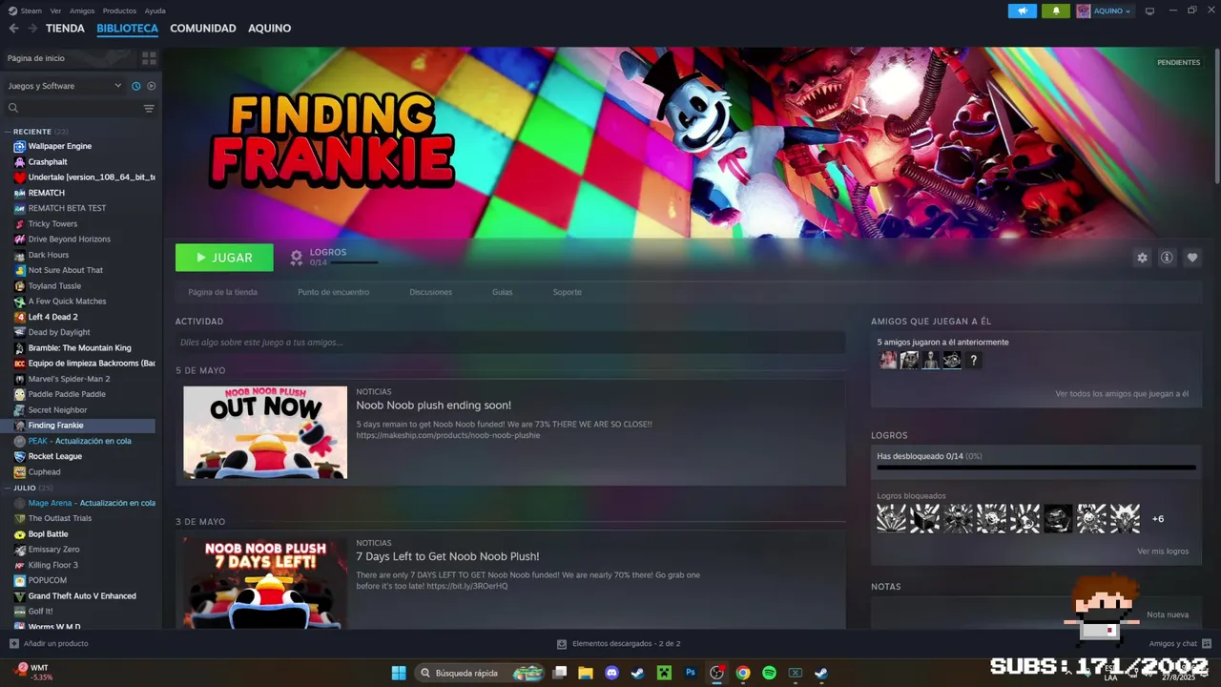The height and width of the screenshot is (687, 1221).
Task: Open 'Noob Noob plush ending soon!' headline
Action: tap(433, 406)
